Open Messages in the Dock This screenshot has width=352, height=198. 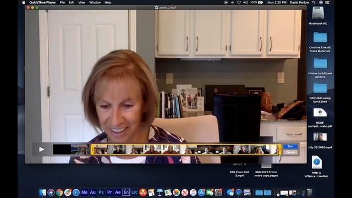tap(230, 193)
